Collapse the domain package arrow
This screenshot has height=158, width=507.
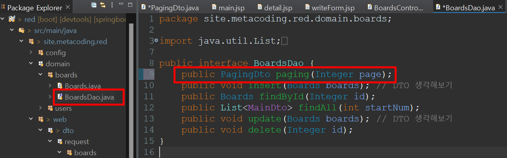(31, 64)
